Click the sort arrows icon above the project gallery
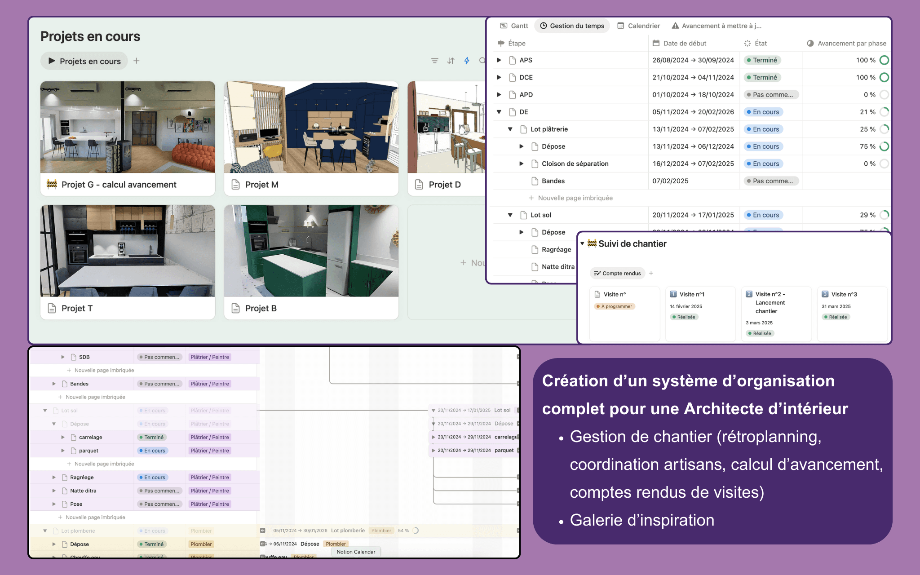Image resolution: width=920 pixels, height=575 pixels. [451, 61]
